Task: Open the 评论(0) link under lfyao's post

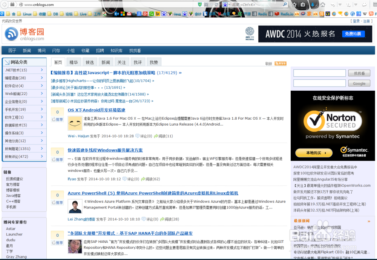Action: [x=131, y=179]
